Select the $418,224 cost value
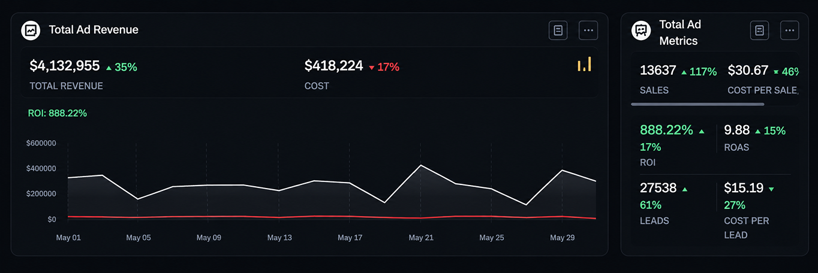 click(334, 66)
